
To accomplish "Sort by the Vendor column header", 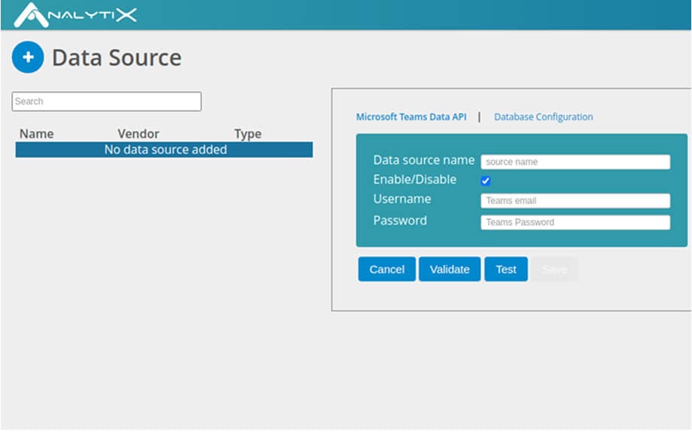I will point(138,134).
